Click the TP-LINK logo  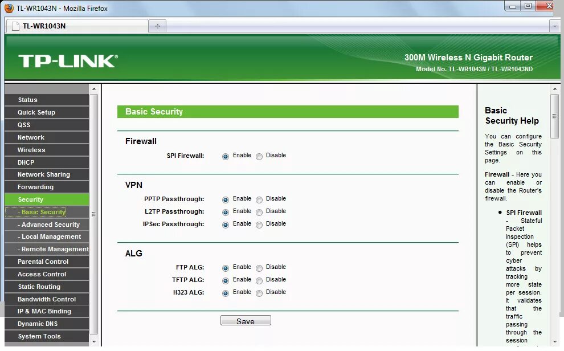tap(68, 61)
